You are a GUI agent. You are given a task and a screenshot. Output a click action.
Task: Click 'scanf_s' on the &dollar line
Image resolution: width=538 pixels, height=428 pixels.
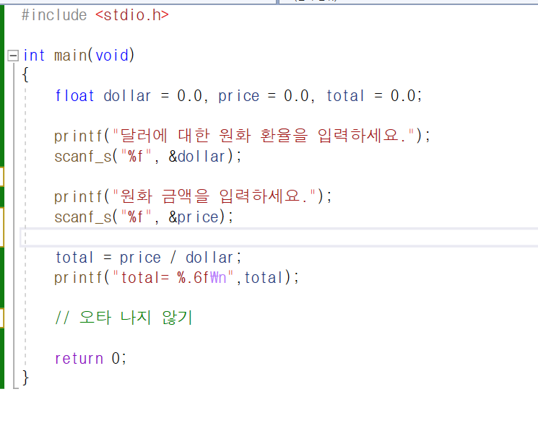[x=83, y=157]
